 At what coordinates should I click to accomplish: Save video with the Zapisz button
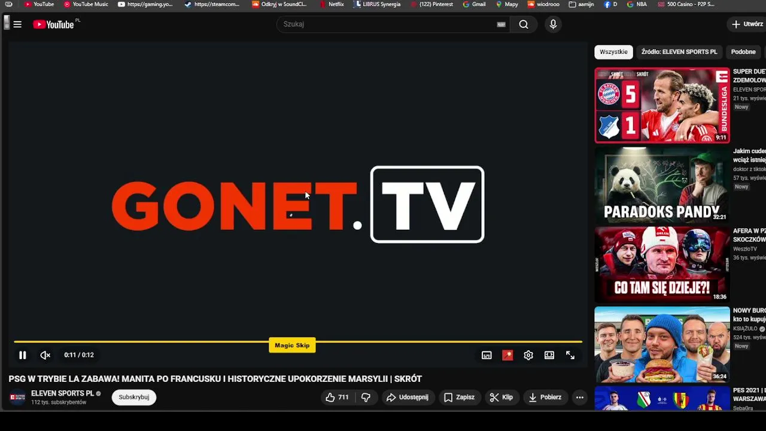(460, 397)
